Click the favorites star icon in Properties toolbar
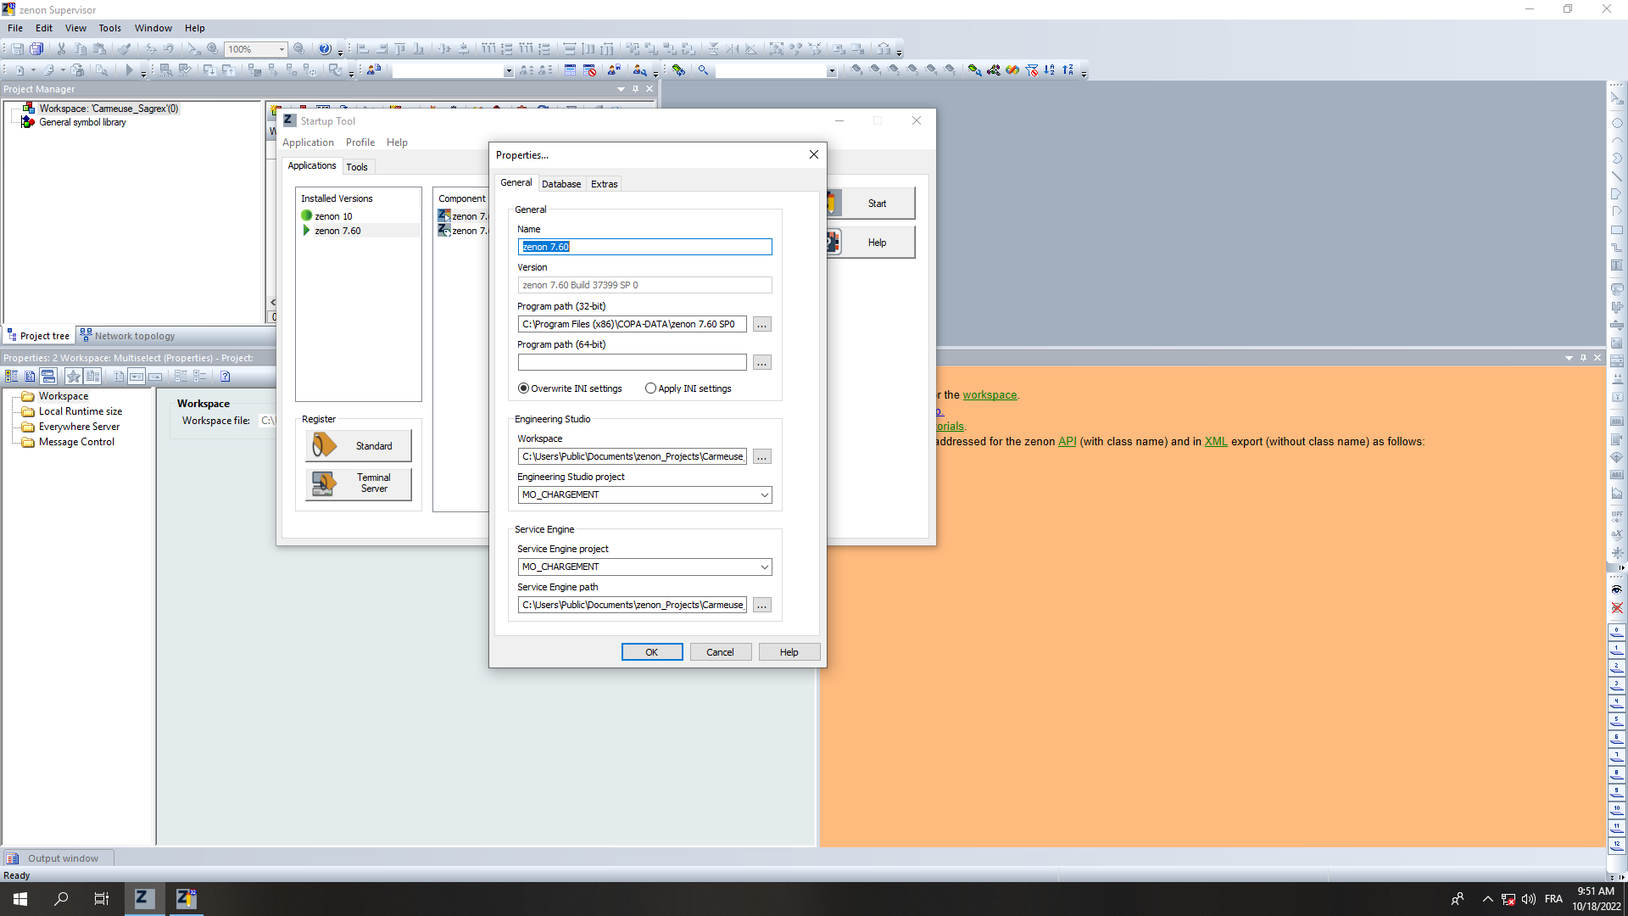 74,377
